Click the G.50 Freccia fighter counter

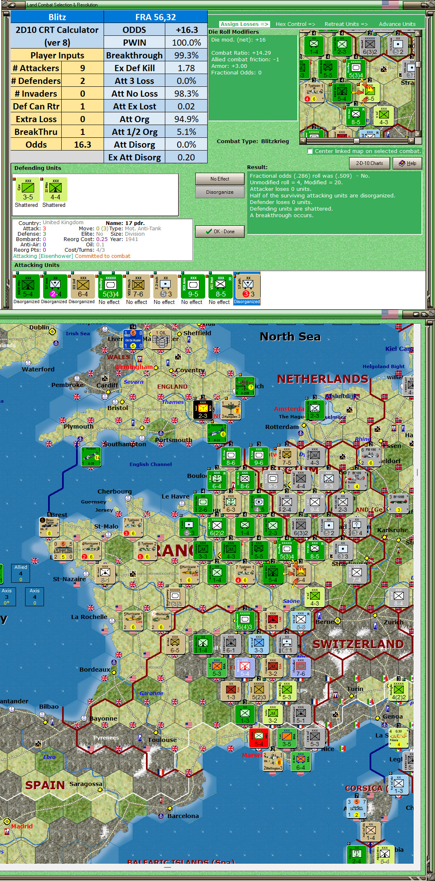(x=398, y=738)
